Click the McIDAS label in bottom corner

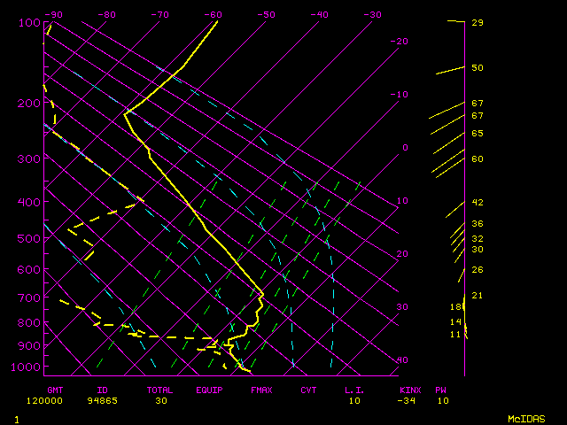coord(525,418)
